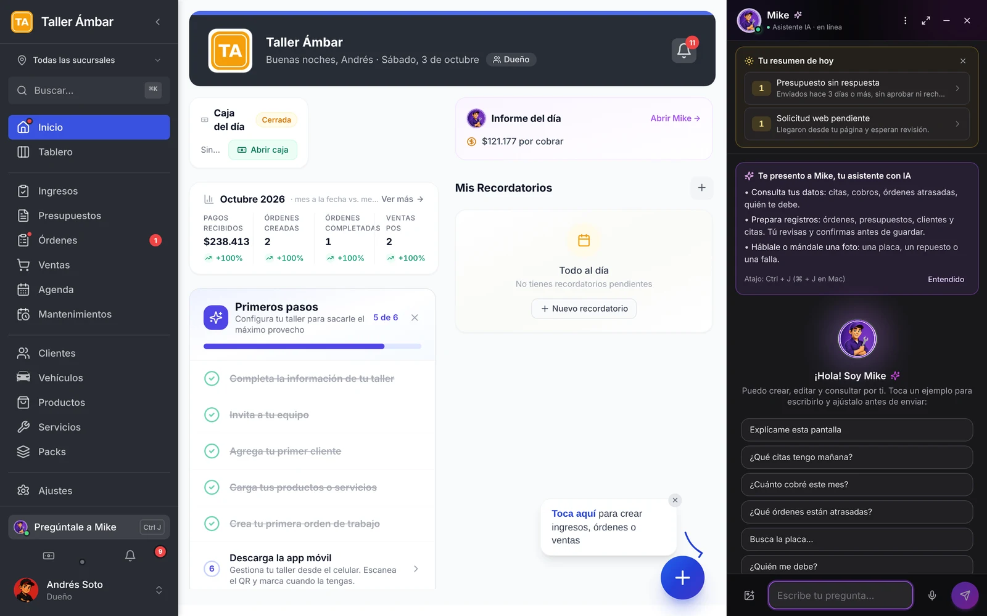Open Mantenimientos in sidebar
Screen dimensions: 987x616
(89, 314)
